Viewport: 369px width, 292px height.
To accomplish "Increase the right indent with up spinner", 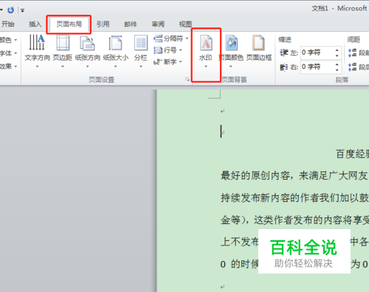I will 337,64.
